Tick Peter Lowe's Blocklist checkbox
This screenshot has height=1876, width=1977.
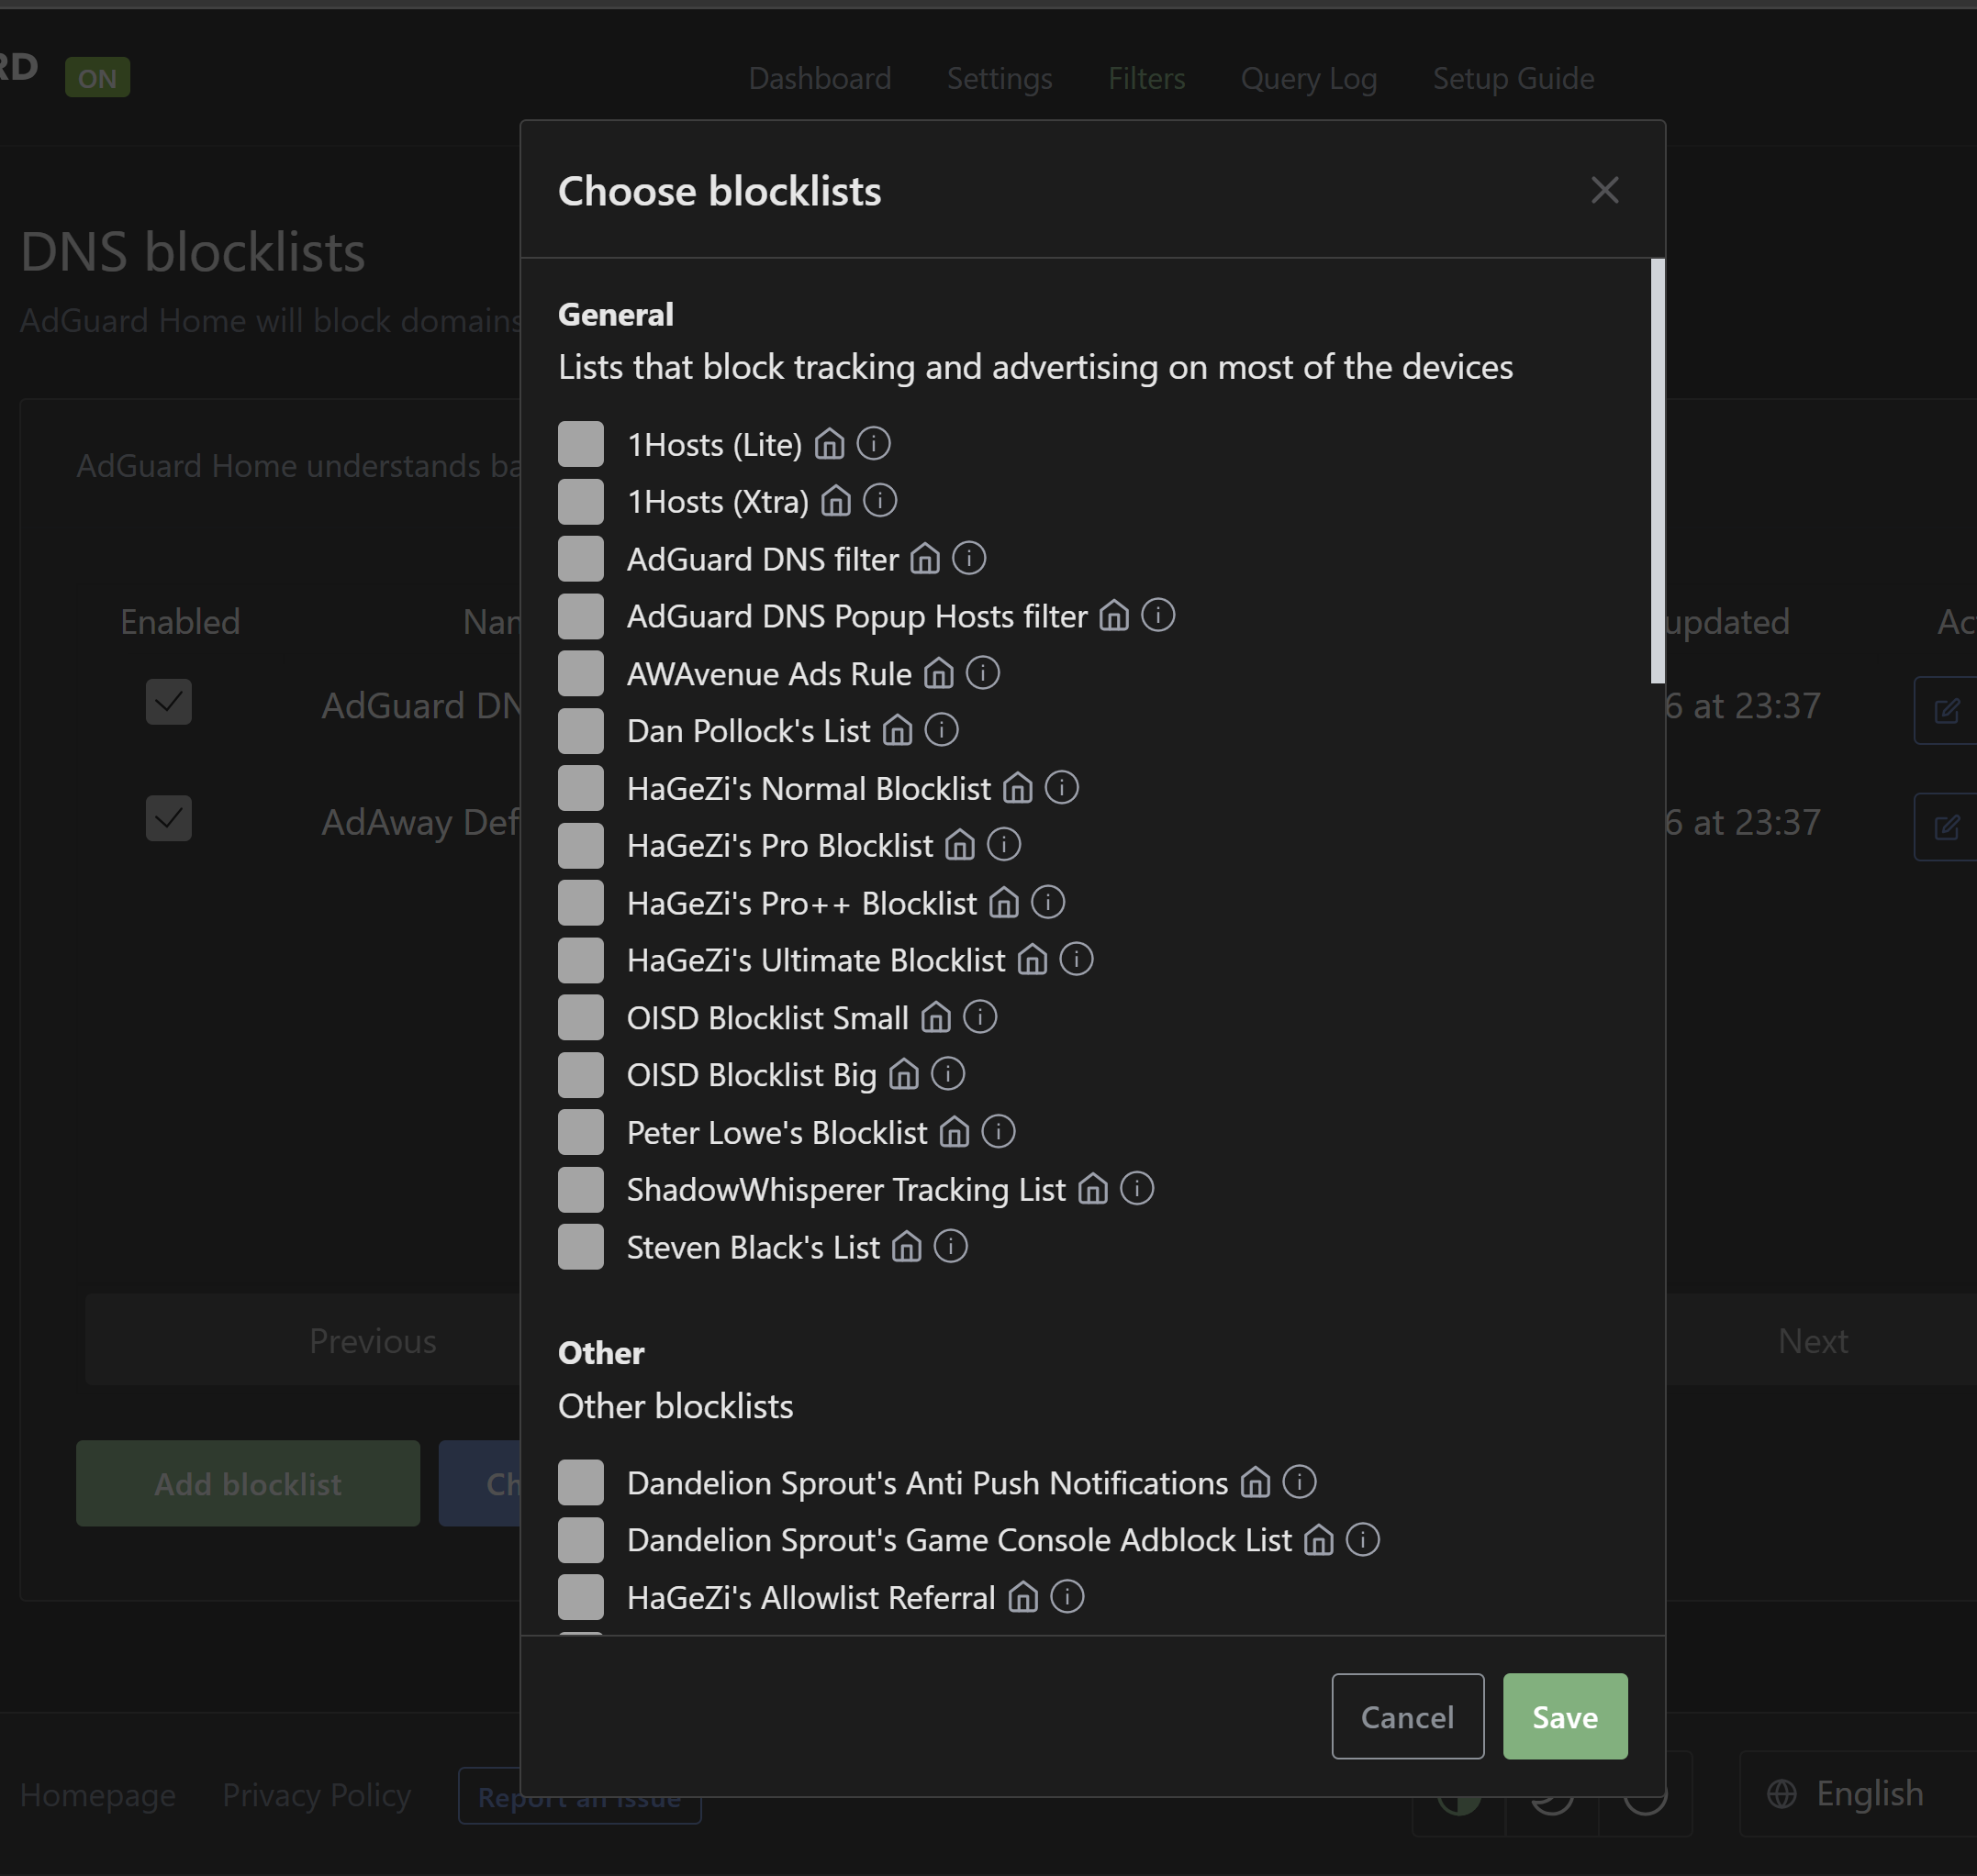[x=581, y=1133]
